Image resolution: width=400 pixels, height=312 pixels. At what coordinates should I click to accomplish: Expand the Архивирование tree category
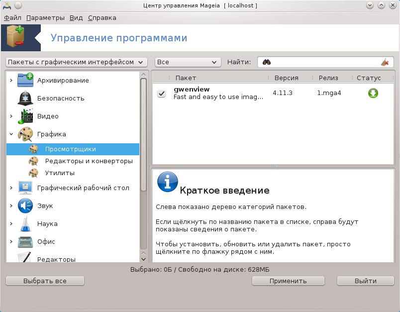11,81
